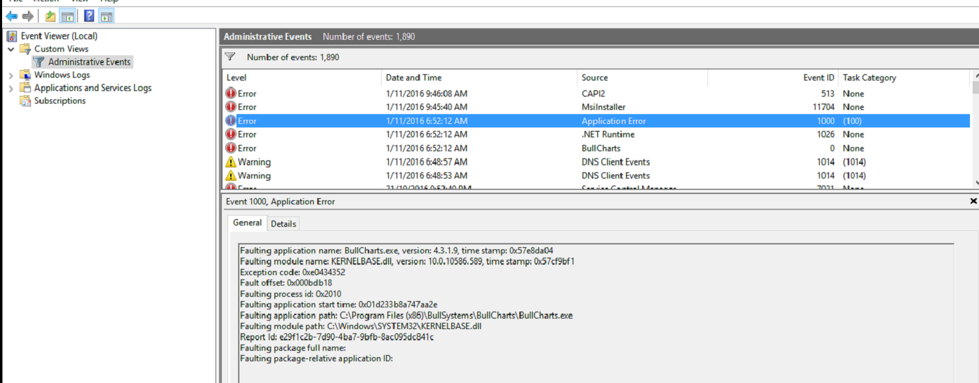Click the date 1/11/2016 9:46:08 AM
This screenshot has width=979, height=383.
point(427,93)
